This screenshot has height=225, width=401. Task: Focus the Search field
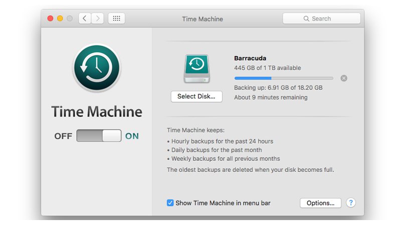(x=321, y=18)
